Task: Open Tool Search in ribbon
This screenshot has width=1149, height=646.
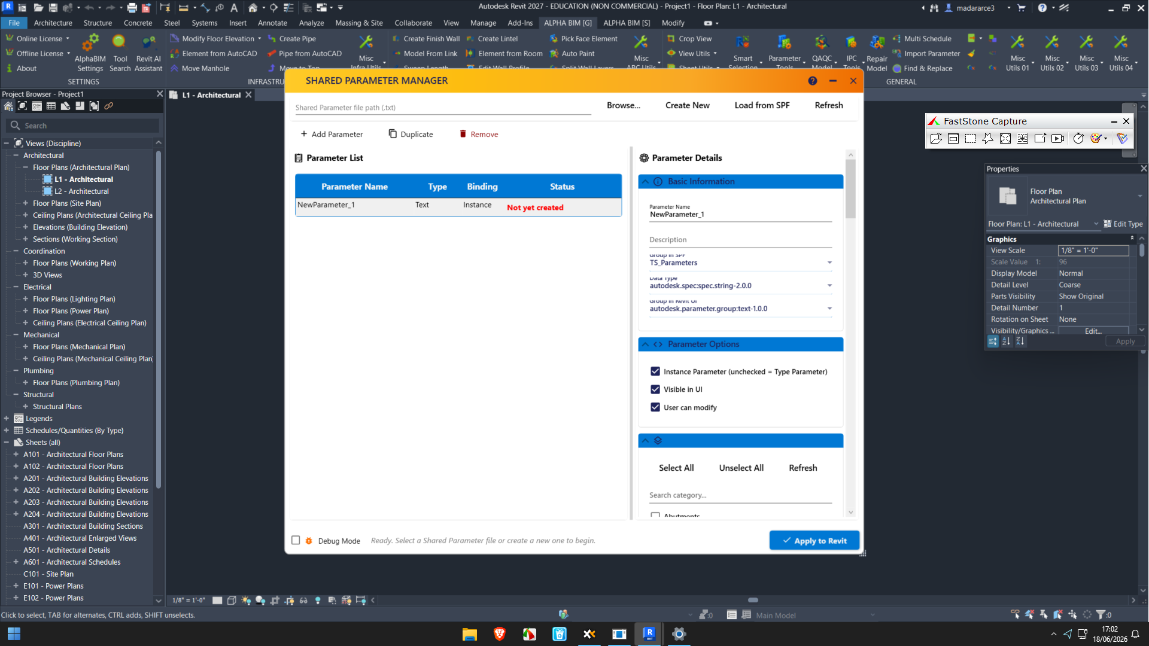Action: (120, 53)
